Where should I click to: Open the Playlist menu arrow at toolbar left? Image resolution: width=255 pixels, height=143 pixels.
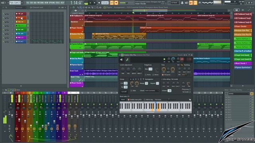pos(71,8)
